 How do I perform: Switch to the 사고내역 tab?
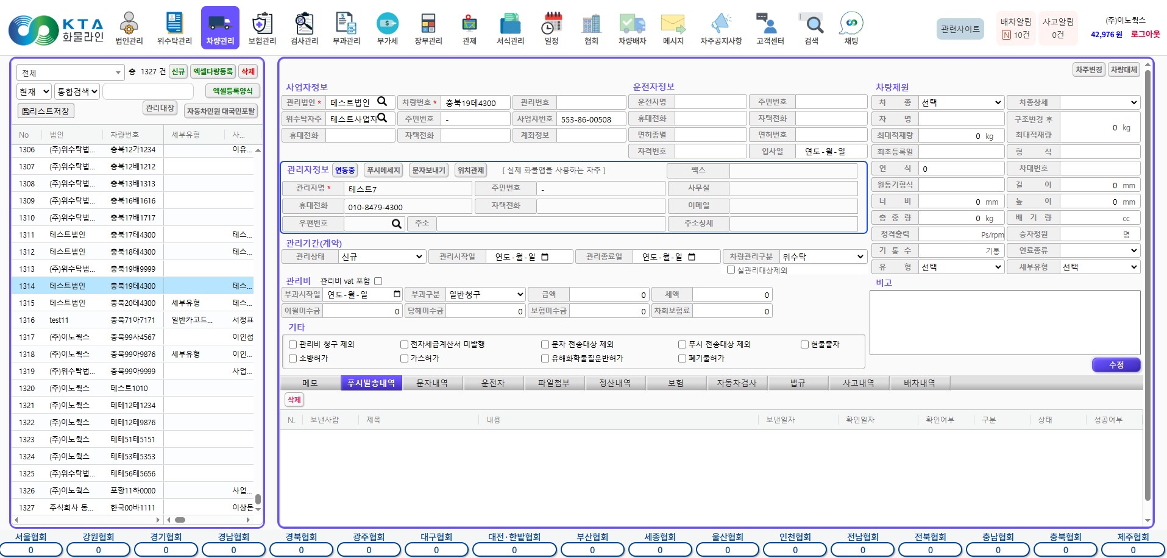pos(858,383)
